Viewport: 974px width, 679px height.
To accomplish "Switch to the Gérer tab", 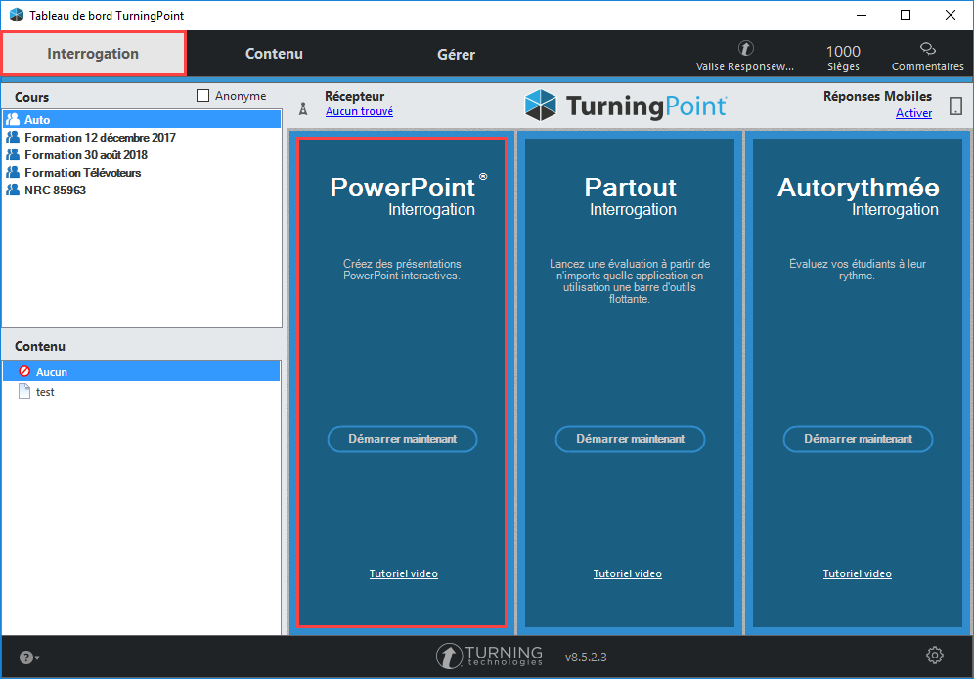I will pos(456,54).
